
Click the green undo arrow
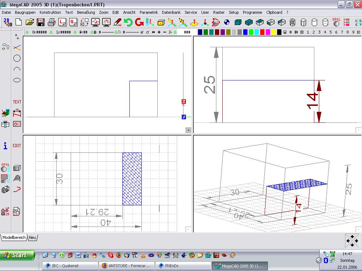coord(128,23)
